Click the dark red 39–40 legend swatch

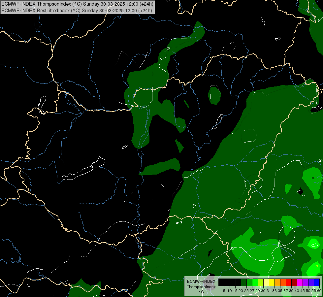click(x=294, y=282)
